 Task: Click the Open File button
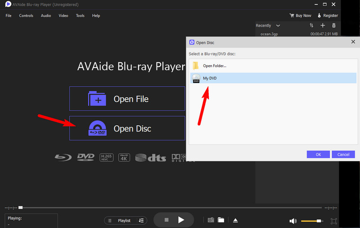127,99
